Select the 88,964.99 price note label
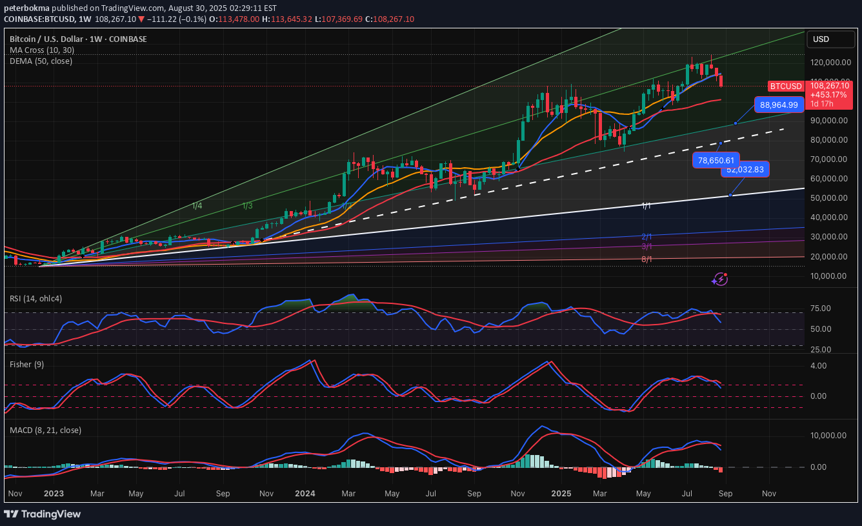The height and width of the screenshot is (526, 862). coord(779,105)
